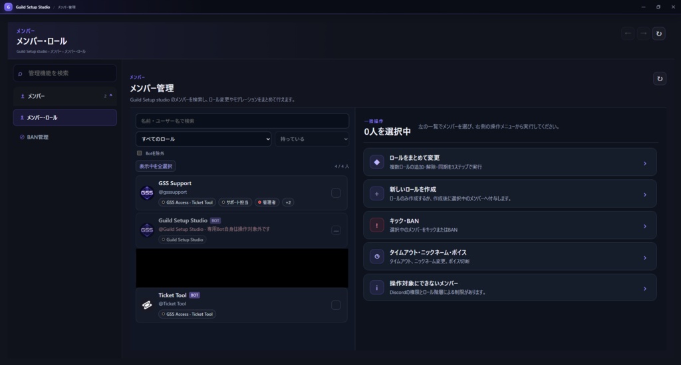Go back with the left arrow button

(x=628, y=33)
